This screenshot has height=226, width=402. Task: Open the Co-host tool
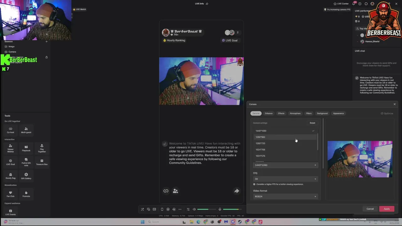coord(10,130)
